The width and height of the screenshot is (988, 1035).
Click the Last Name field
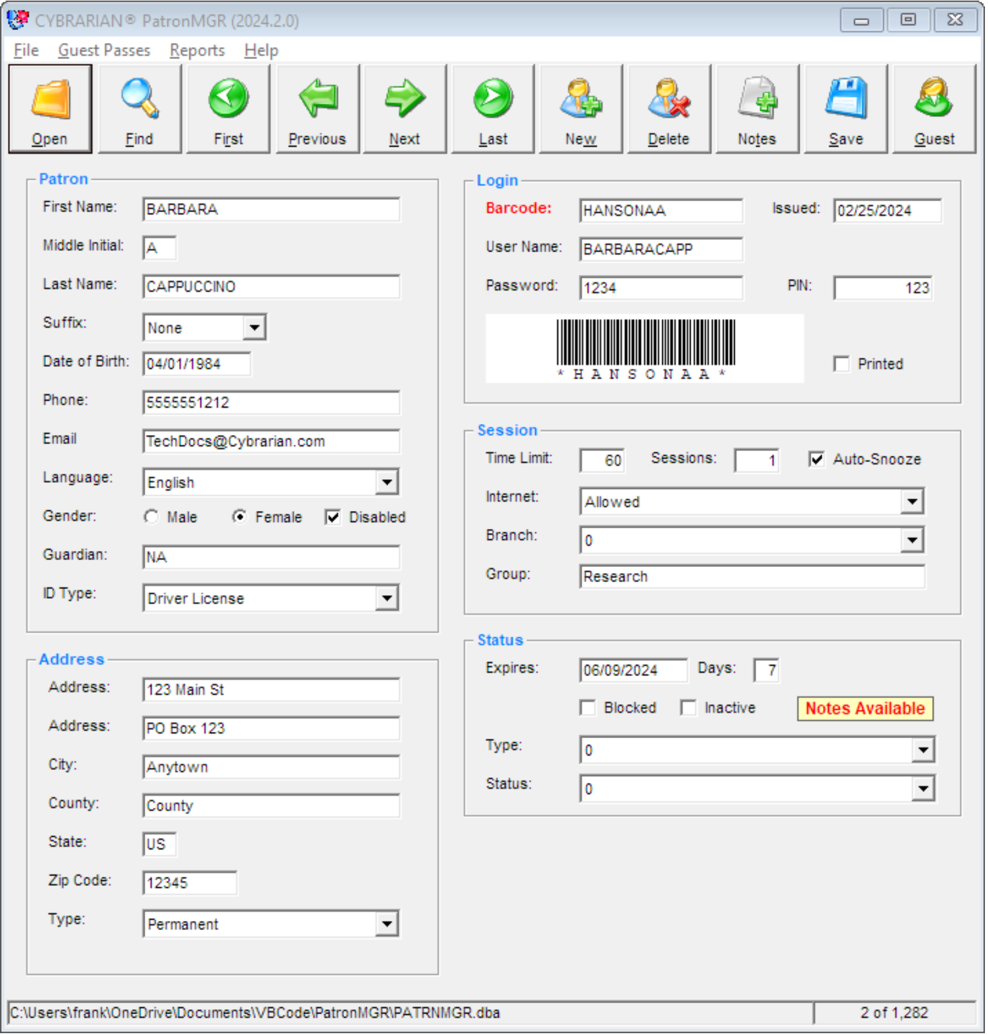(x=272, y=287)
